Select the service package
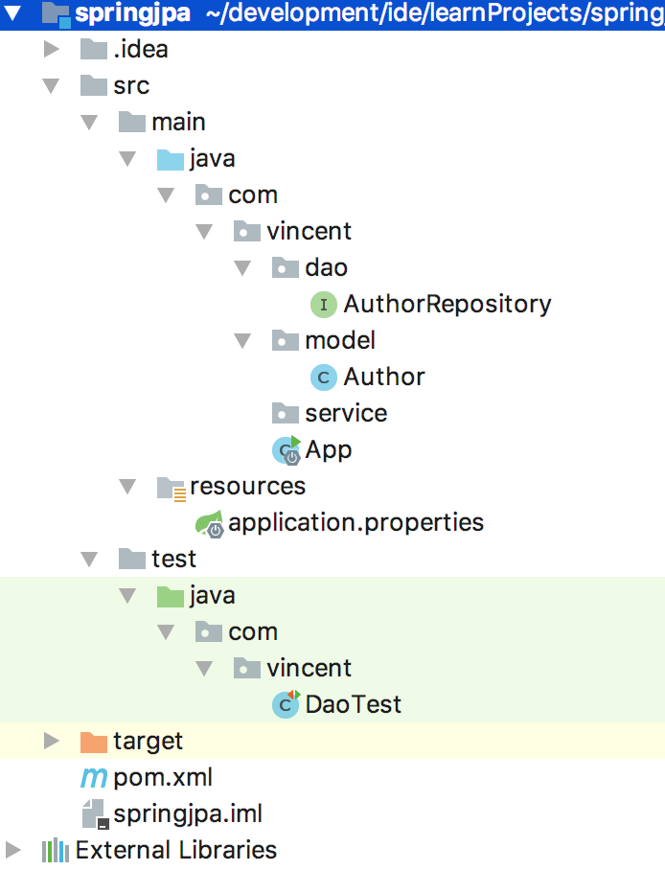 point(346,413)
